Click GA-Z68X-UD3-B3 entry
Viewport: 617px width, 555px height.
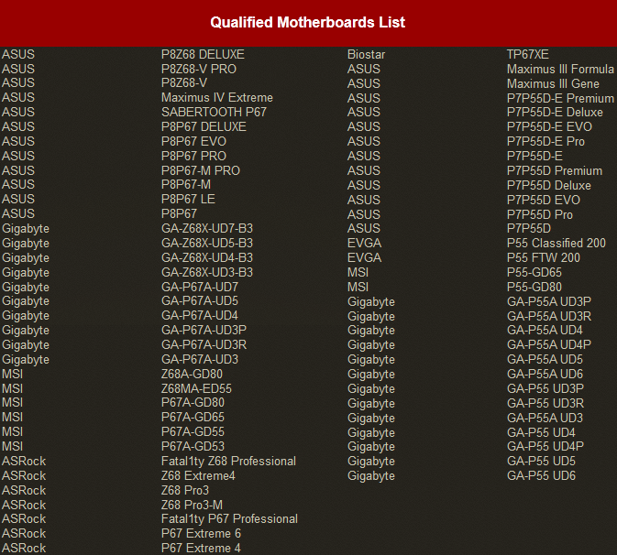(207, 272)
